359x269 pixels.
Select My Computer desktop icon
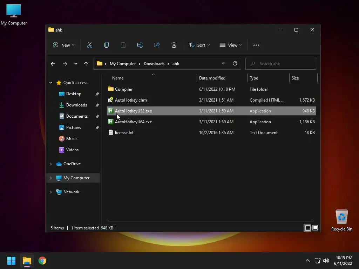[x=14, y=15]
